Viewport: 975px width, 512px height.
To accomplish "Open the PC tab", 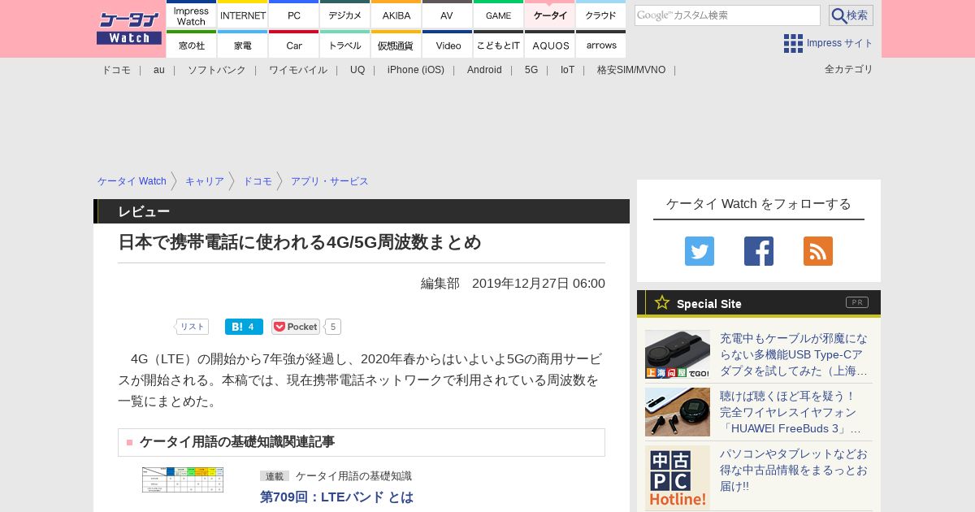I will 294,15.
